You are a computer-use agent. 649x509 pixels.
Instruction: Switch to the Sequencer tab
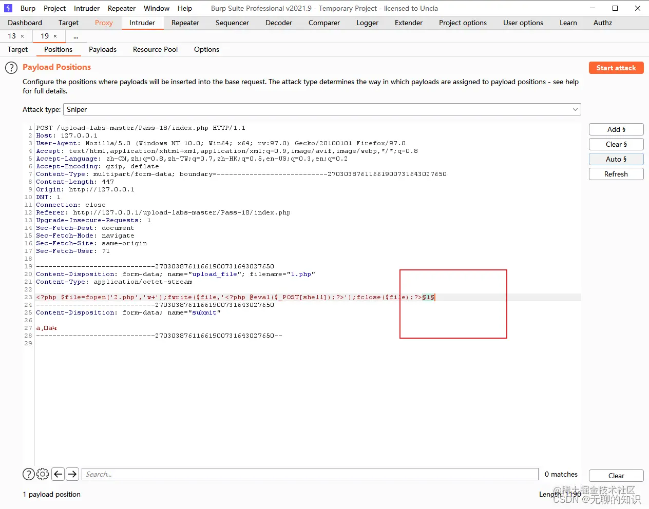tap(232, 23)
